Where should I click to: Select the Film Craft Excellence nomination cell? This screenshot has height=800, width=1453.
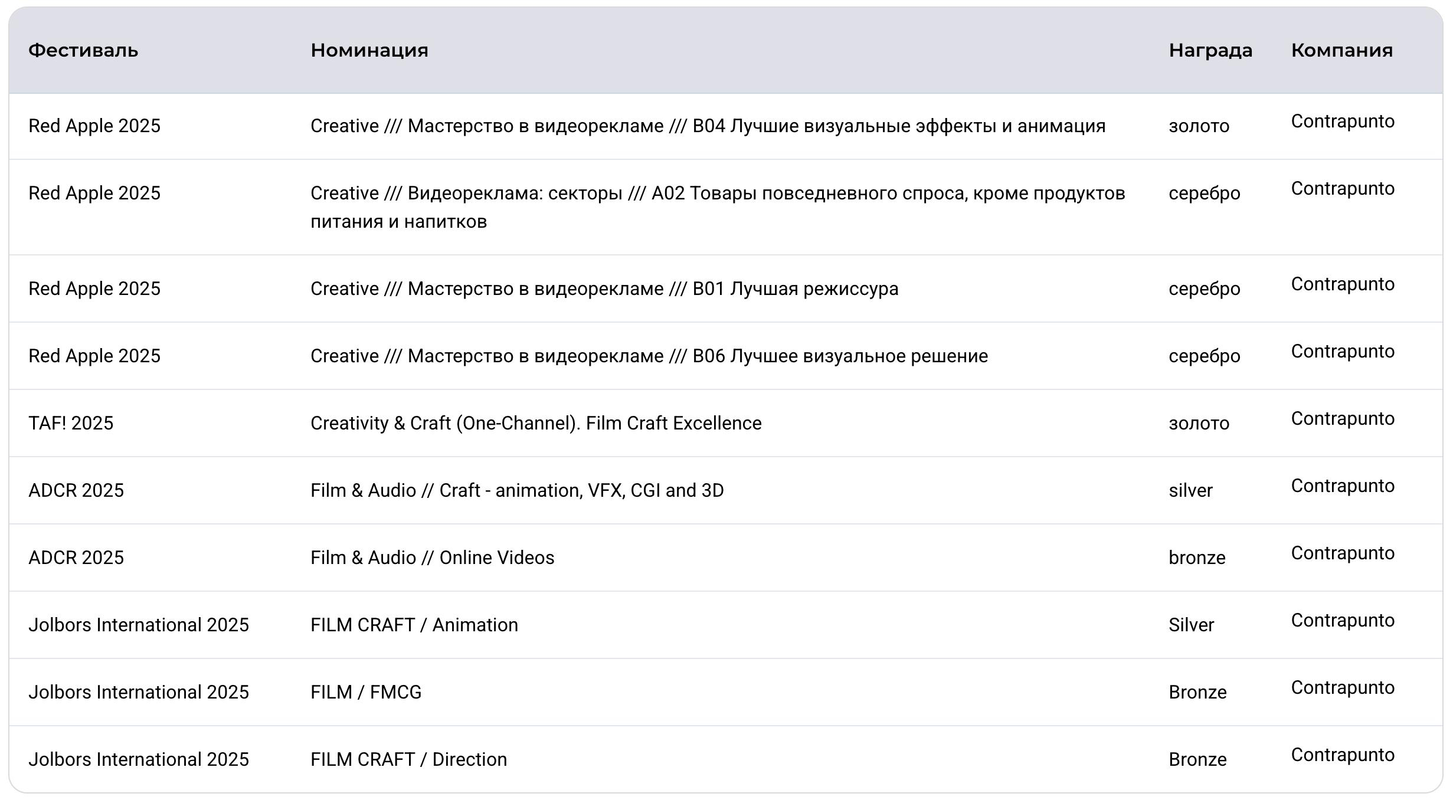[x=536, y=423]
